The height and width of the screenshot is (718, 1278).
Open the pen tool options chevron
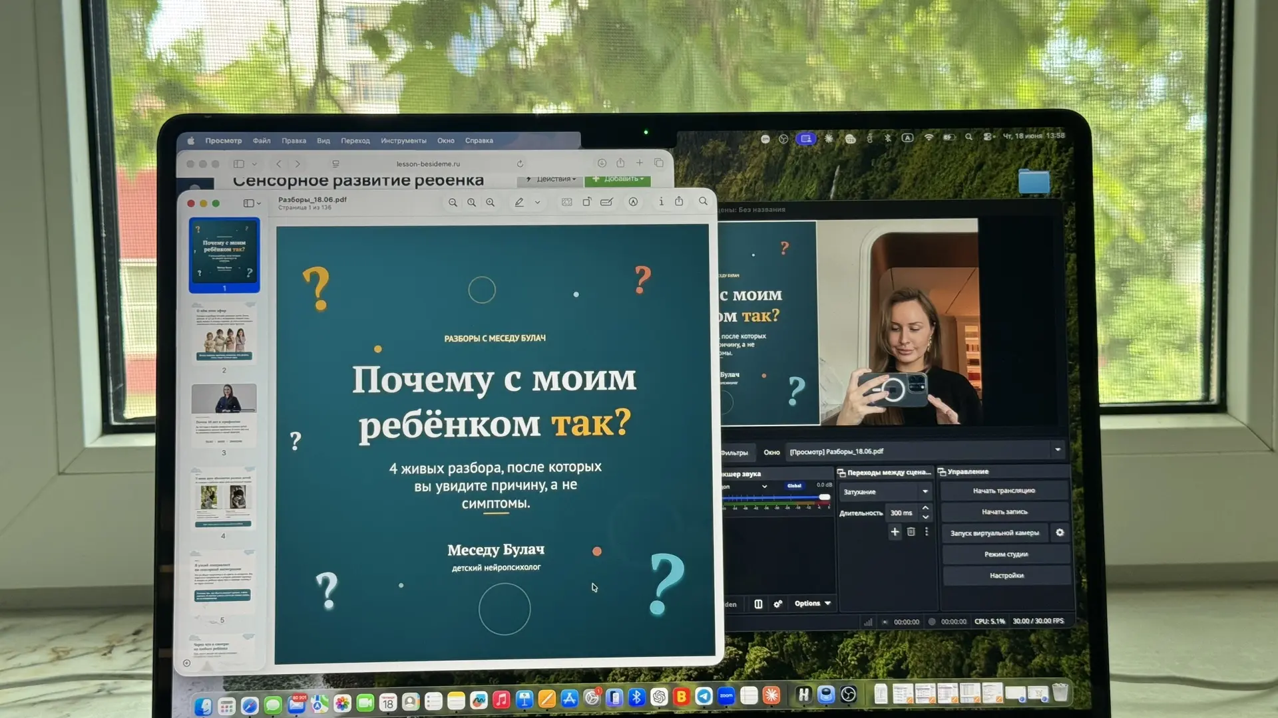[537, 203]
